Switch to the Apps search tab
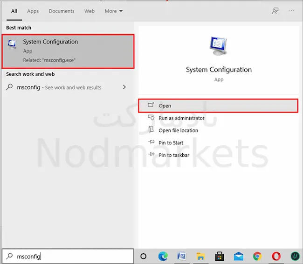The height and width of the screenshot is (264, 303). click(33, 11)
